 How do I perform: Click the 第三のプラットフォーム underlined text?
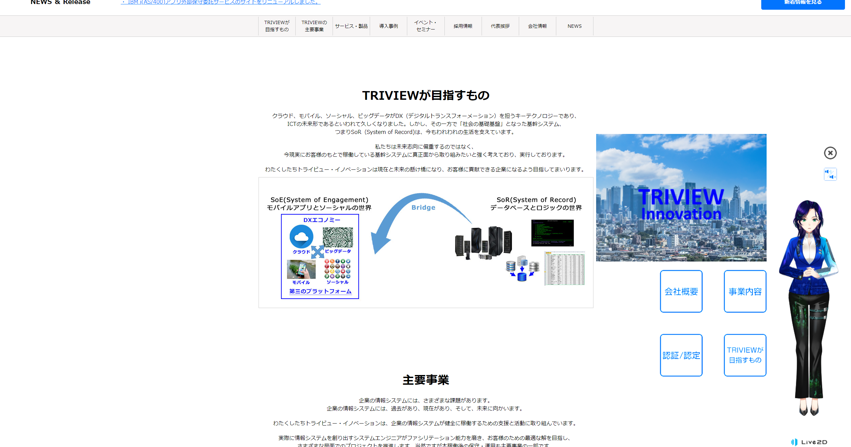tap(321, 291)
